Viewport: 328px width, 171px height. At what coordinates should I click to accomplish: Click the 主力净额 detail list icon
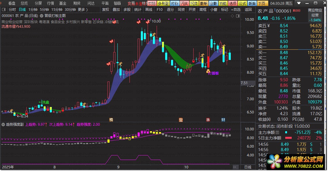[277, 132]
